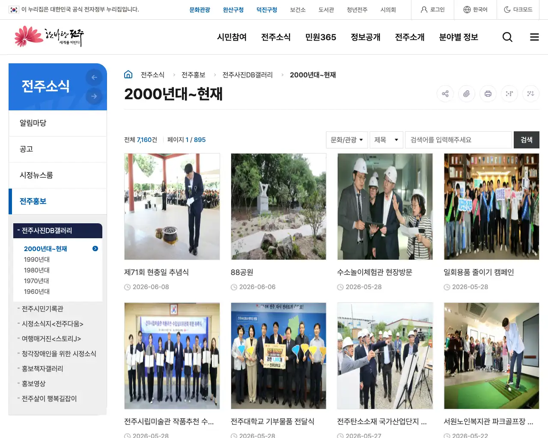Select 공고 in the sidebar

coord(58,149)
